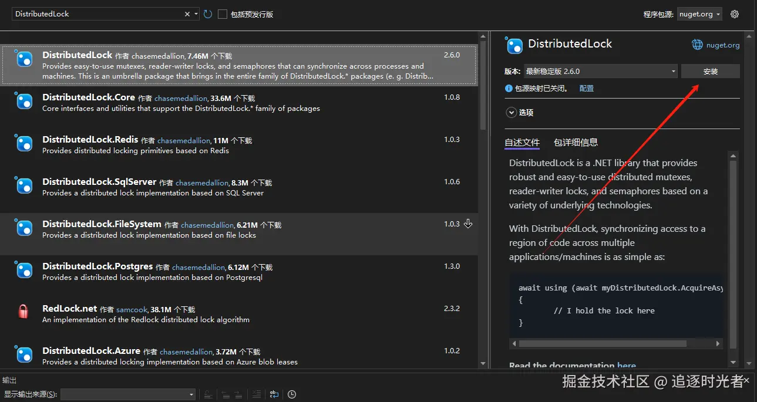Go to previous message in output toolbar
Image resolution: width=757 pixels, height=402 pixels.
pyautogui.click(x=226, y=394)
